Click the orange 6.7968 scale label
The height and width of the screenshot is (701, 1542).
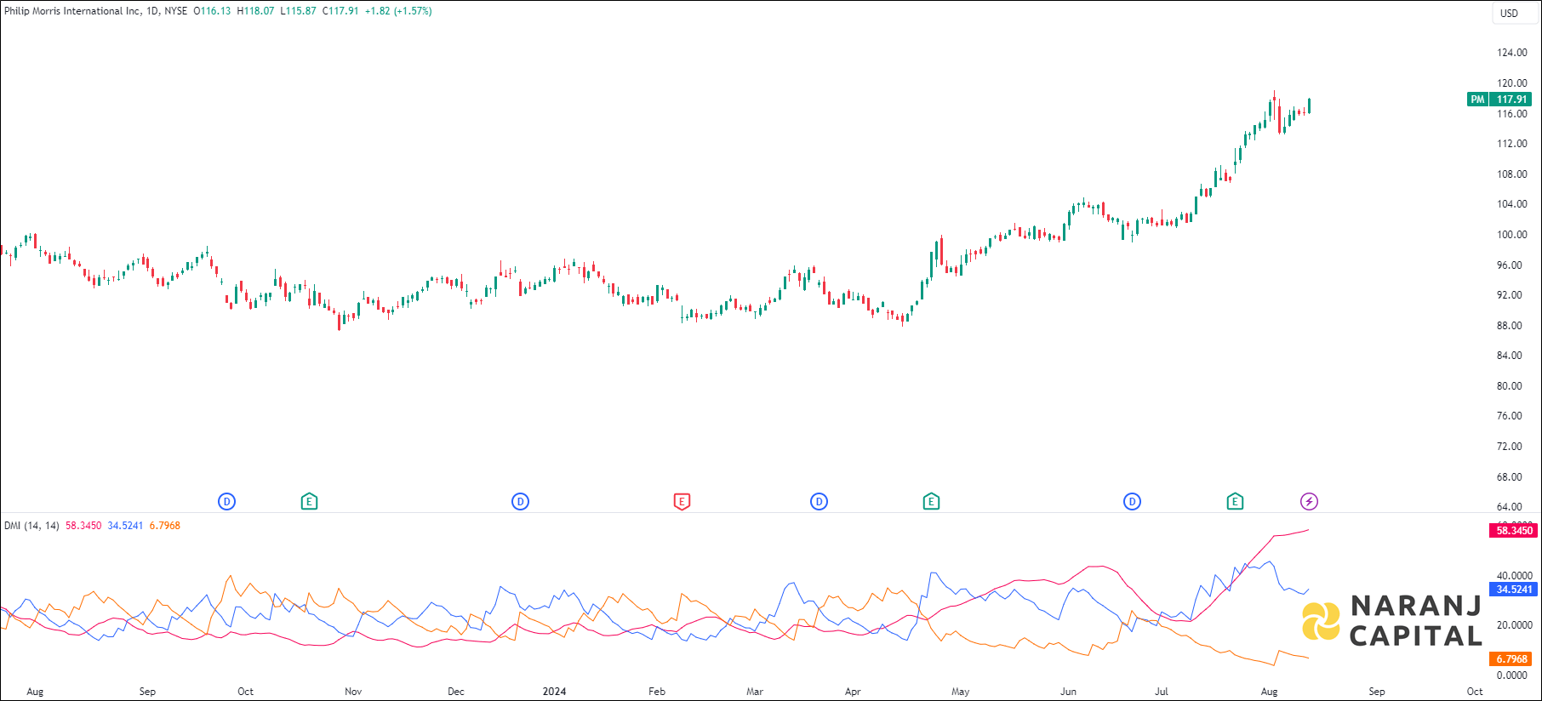click(1511, 658)
